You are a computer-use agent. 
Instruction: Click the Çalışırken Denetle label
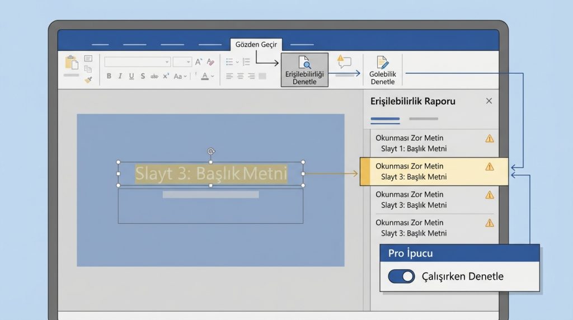point(463,276)
